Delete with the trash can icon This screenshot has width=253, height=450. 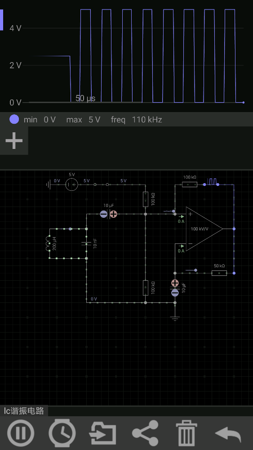(186, 433)
